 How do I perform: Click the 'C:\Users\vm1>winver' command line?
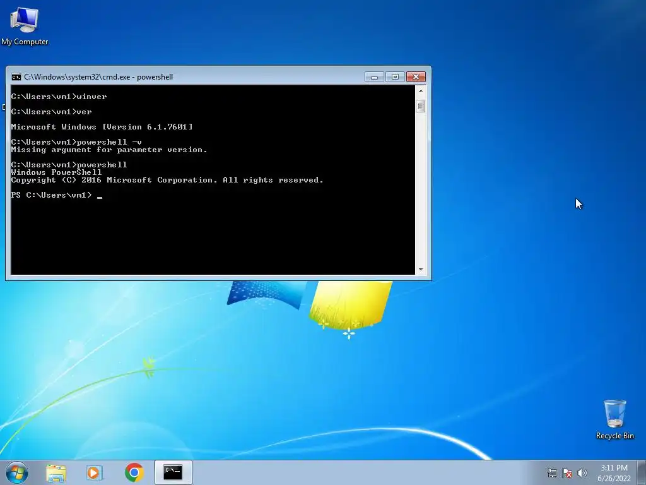(59, 97)
